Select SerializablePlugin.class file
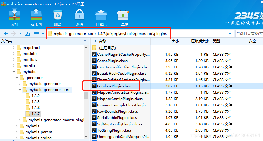Screen dimensions: 263x141 [x=114, y=118]
